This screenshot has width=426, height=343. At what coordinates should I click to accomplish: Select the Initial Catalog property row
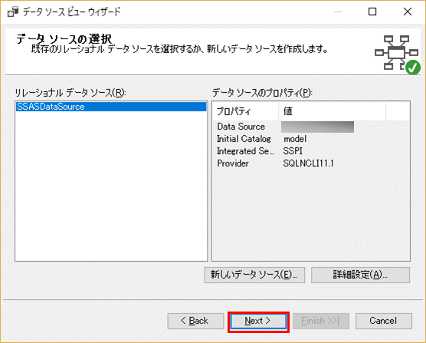pos(311,139)
